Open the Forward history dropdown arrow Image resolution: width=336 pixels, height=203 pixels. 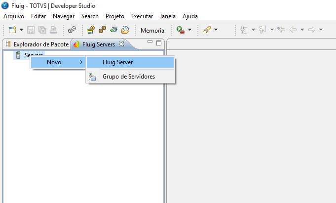point(321,30)
